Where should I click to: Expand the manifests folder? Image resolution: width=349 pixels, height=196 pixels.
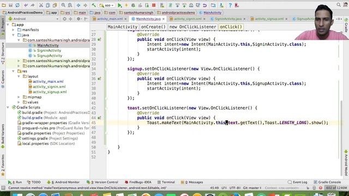coord(13,30)
